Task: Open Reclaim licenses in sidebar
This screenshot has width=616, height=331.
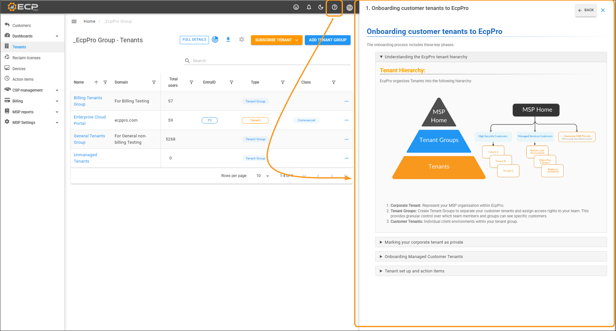Action: pyautogui.click(x=26, y=58)
